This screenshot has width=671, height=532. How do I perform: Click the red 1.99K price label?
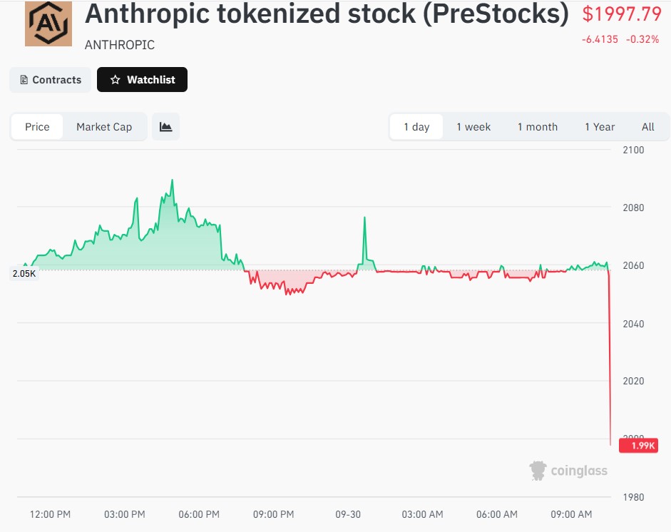coord(638,446)
